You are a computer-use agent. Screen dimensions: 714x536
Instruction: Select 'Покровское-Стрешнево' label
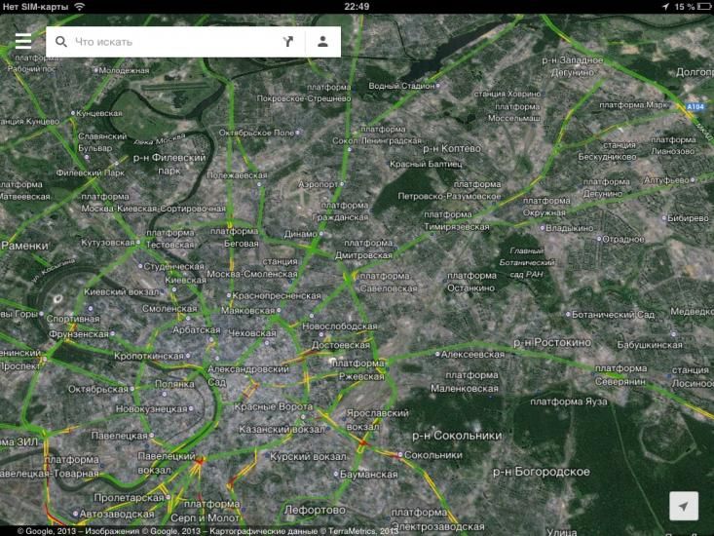tap(304, 98)
